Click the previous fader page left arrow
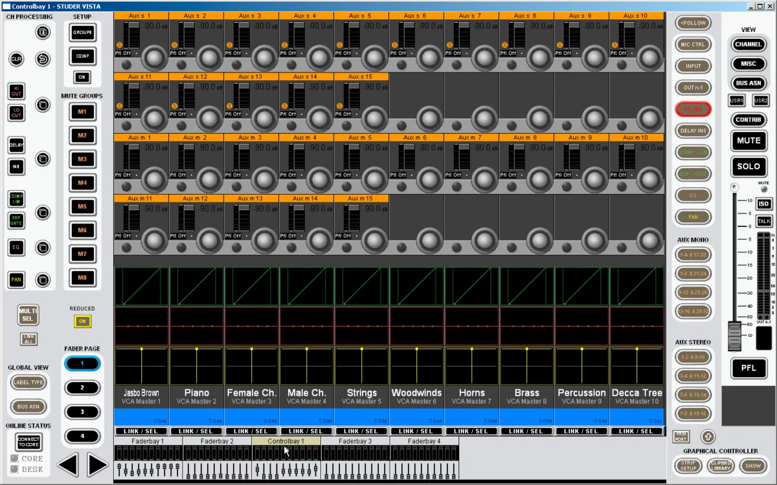Viewport: 777px width, 485px height. click(68, 464)
